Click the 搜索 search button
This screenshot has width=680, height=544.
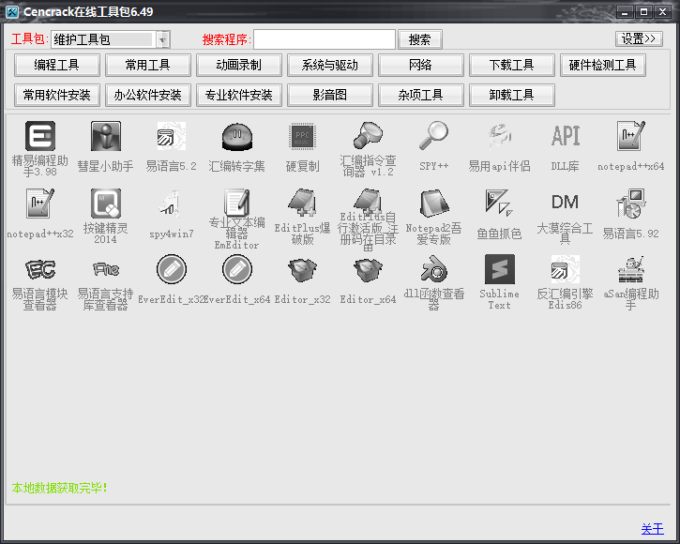420,39
